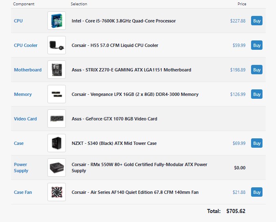Click Buy for the AF140 case fan
The image size is (276, 222).
257,192
